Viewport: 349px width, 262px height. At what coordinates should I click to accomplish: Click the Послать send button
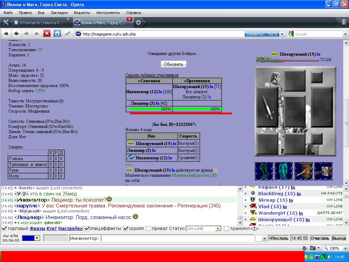coord(279,238)
